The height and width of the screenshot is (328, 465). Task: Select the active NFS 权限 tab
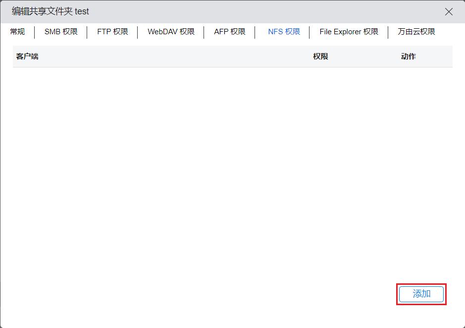(283, 32)
